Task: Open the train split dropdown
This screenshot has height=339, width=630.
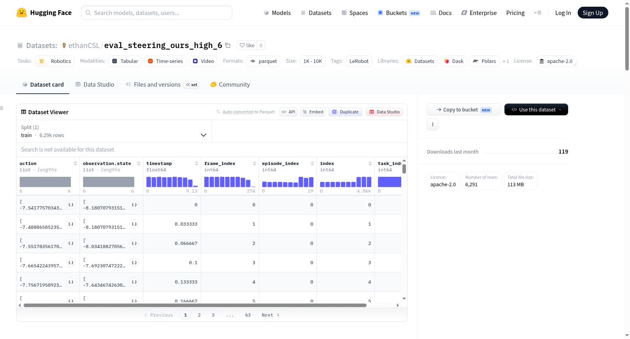Action: (x=114, y=131)
